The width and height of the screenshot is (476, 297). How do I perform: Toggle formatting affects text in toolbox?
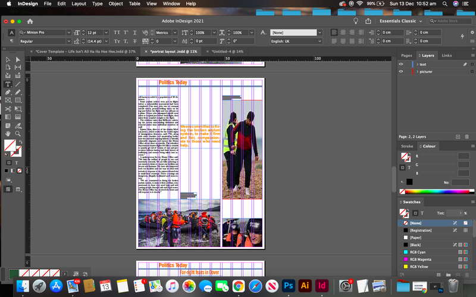17,163
